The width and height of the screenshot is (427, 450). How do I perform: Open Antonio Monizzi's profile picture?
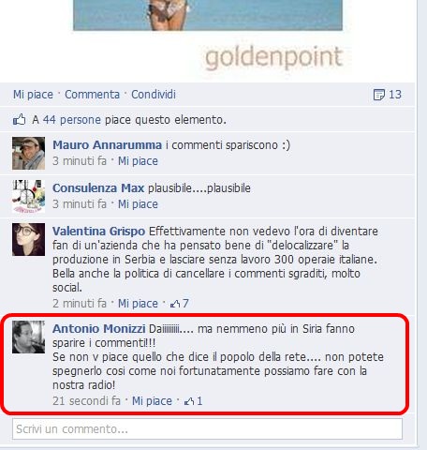tap(28, 337)
